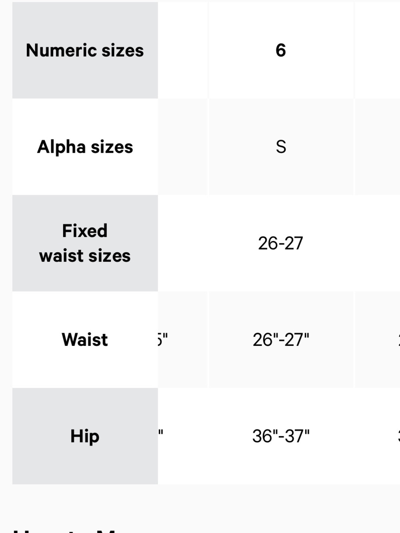Click the cut-off hip cell right of 36"-37"

[377, 436]
